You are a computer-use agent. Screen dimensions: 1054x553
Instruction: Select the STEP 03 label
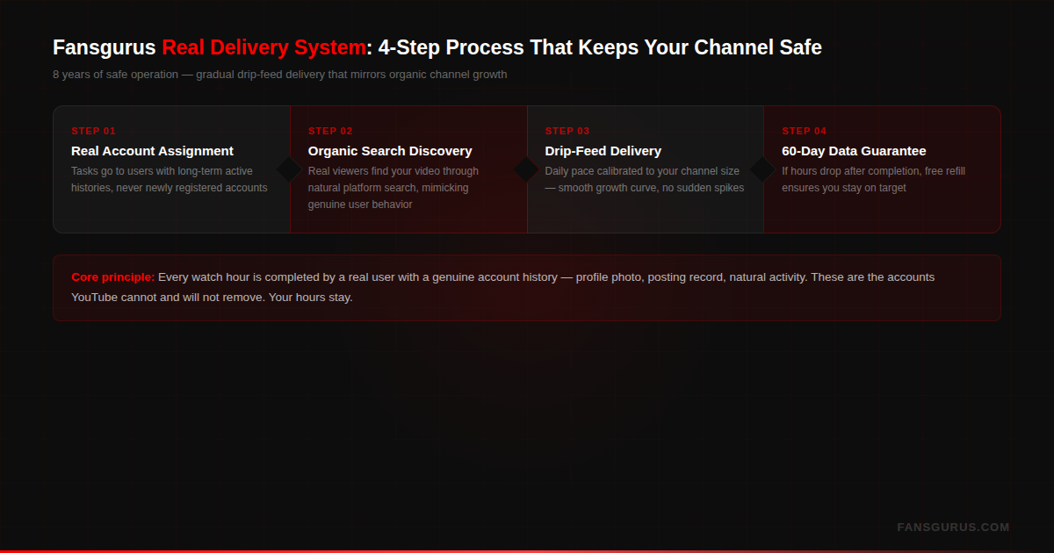pyautogui.click(x=567, y=130)
